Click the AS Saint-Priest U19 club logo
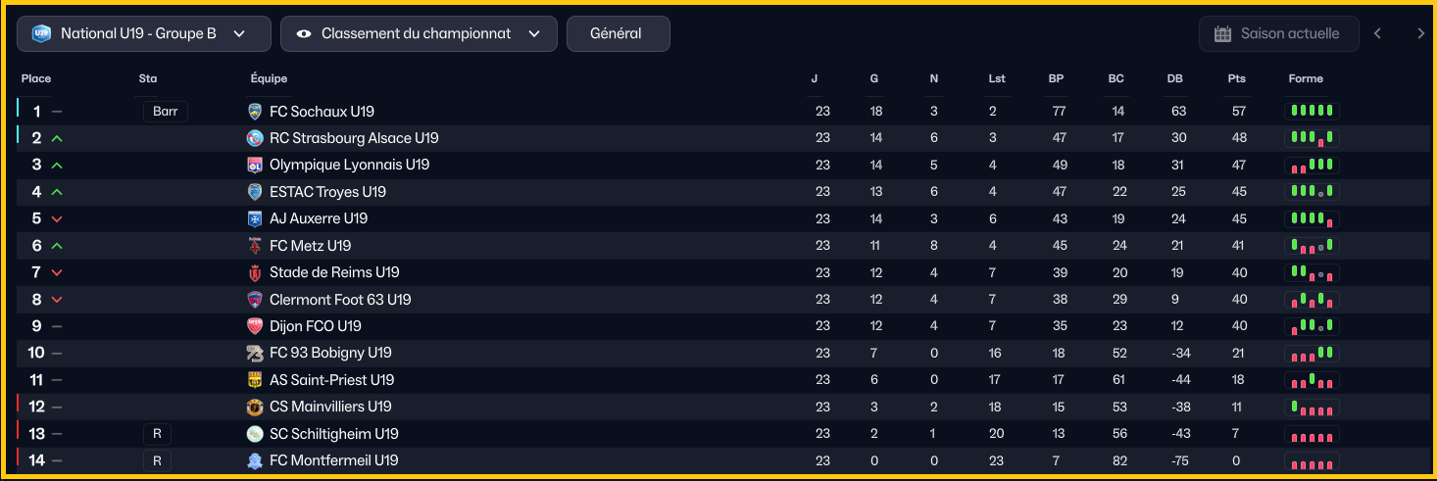 click(x=255, y=380)
